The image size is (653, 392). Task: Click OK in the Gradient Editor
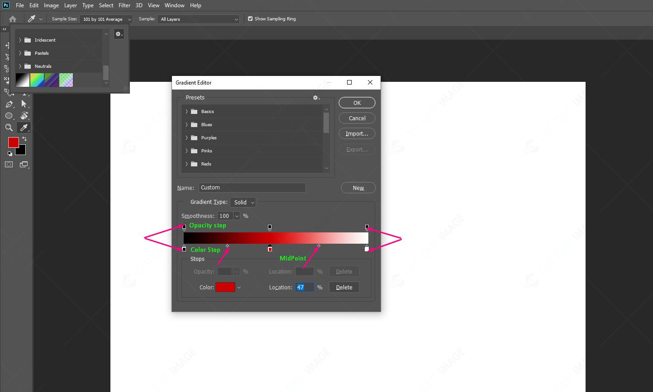click(357, 103)
